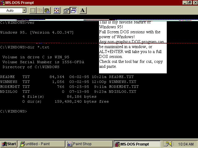The width and height of the screenshot is (198, 148).
Task: Minimize the MS-DOS Prompt window
Action: [185, 3]
